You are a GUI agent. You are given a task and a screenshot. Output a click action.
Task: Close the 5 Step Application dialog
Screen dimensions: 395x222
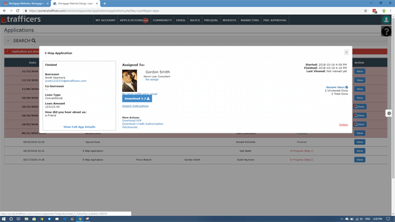(346, 52)
